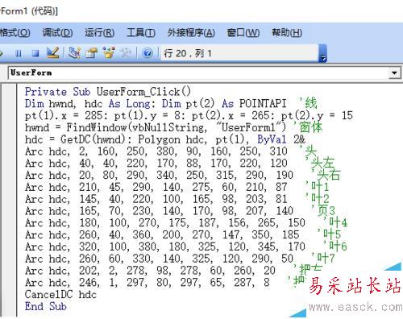Image resolution: width=403 pixels, height=319 pixels.
Task: Click the Dim hwnd, hdc As Long line
Action: 156,104
